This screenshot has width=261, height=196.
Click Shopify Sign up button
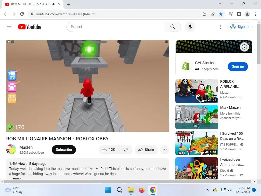(238, 67)
